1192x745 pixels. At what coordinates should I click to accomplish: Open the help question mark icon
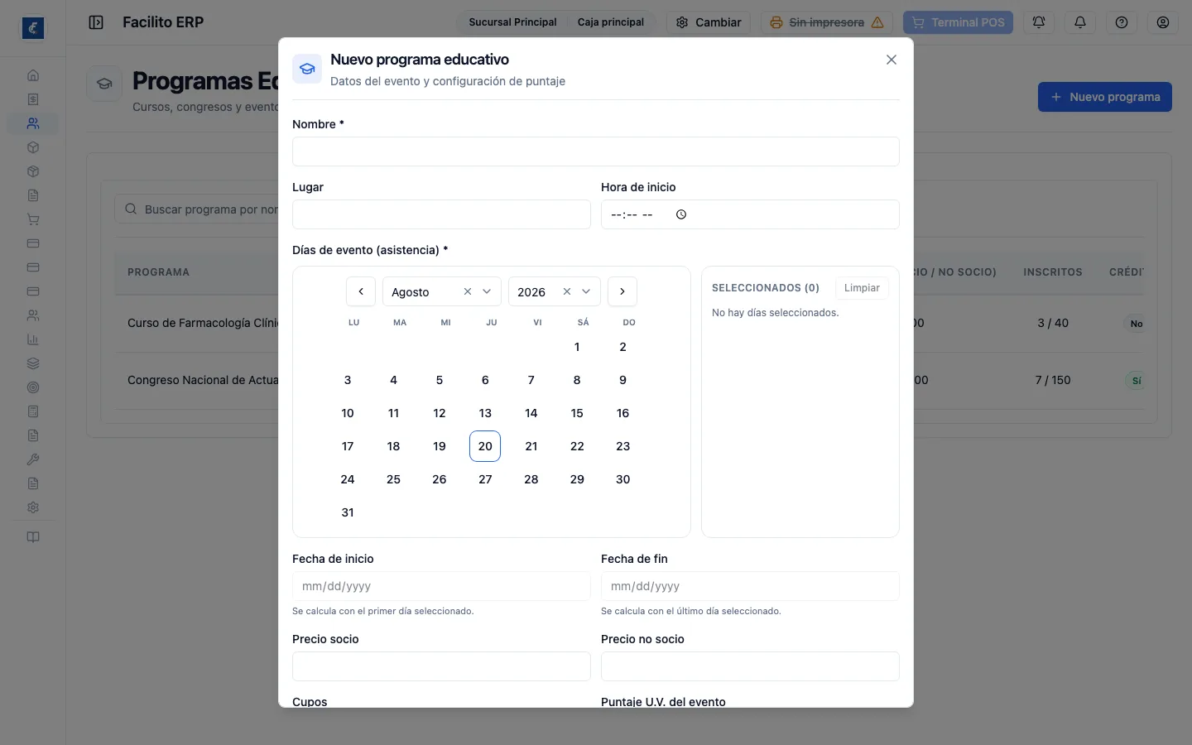click(1122, 22)
